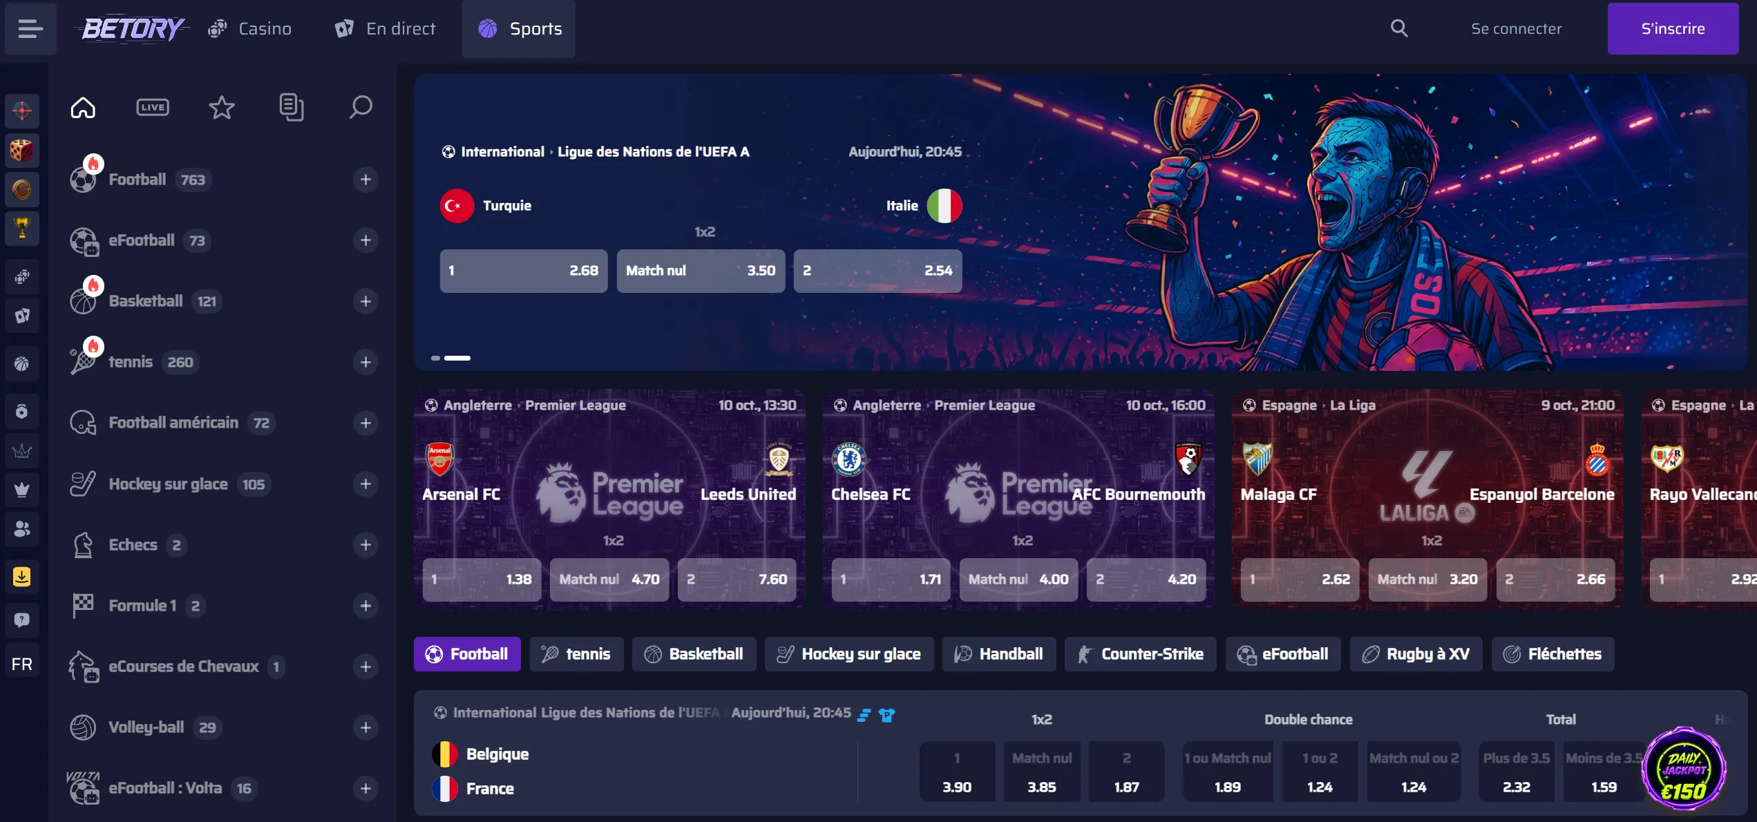The image size is (1757, 822).
Task: Select the Sports nav item
Action: pyautogui.click(x=519, y=28)
